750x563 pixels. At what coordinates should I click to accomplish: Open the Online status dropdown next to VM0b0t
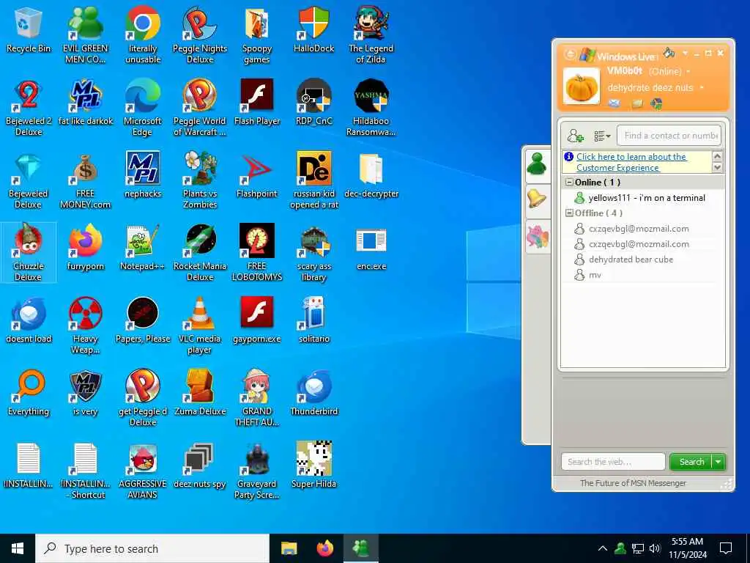pos(688,72)
